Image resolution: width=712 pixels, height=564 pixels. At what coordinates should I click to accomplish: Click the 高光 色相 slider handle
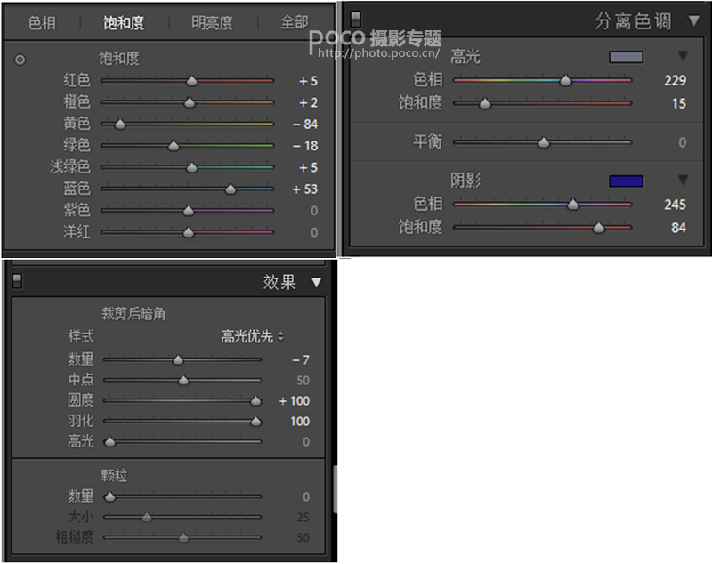click(565, 81)
